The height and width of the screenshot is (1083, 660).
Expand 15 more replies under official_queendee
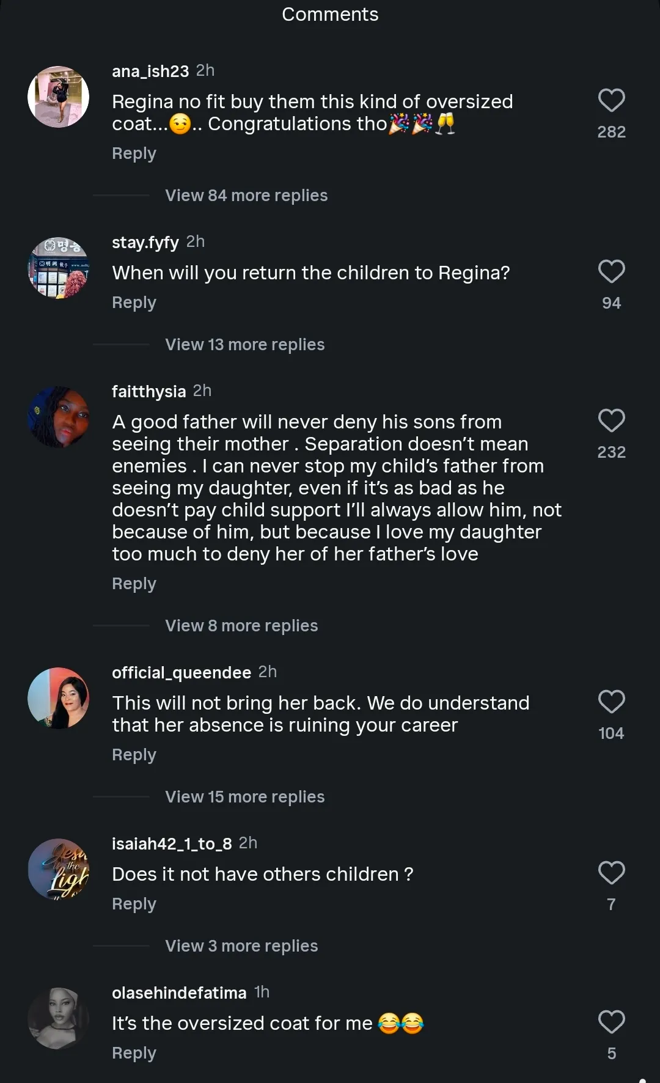244,797
